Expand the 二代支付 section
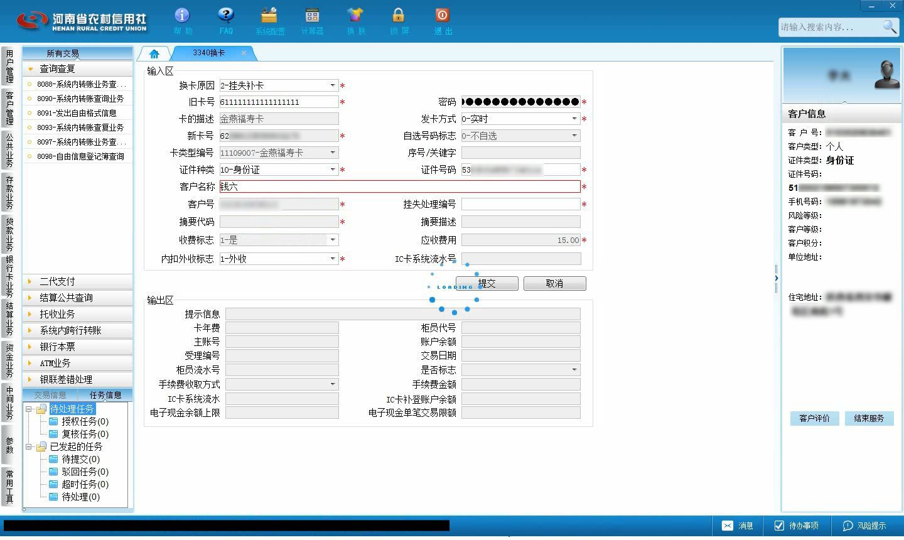Screen dimensions: 904x540 tap(78, 281)
